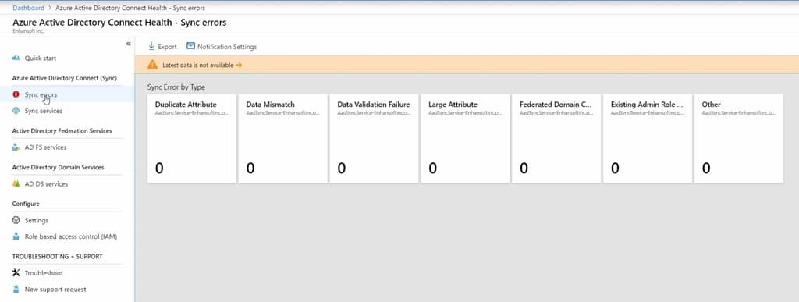Click 'Azure Active Directory Connect (Sync)' header
This screenshot has width=799, height=302.
[x=65, y=78]
